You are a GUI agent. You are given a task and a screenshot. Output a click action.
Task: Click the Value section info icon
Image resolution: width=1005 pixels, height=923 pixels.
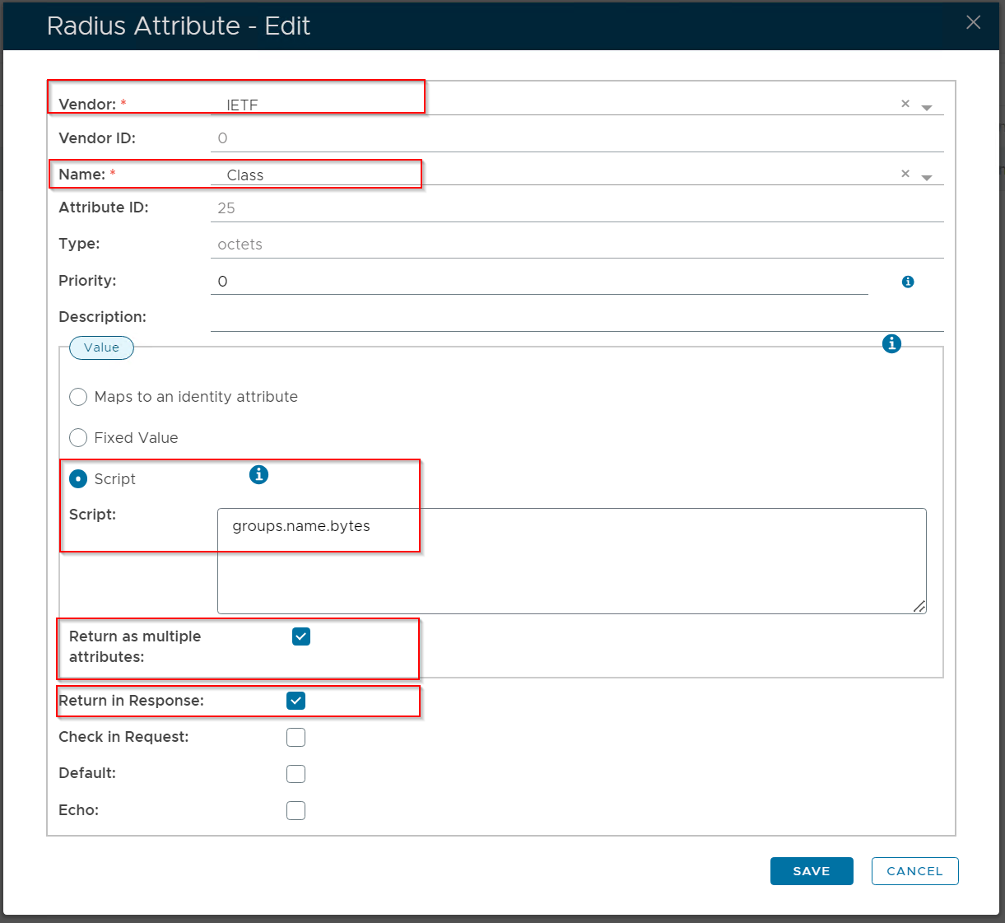click(x=891, y=344)
